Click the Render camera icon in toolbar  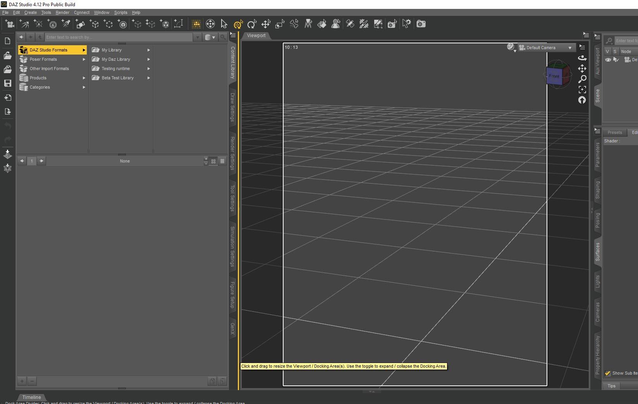click(x=421, y=24)
